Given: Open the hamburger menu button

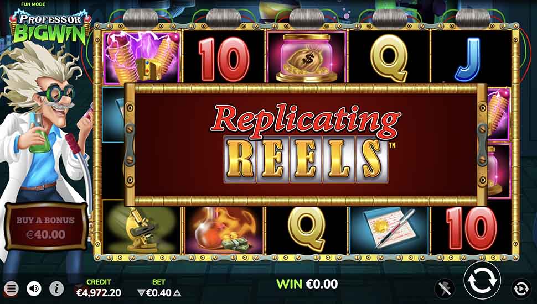Looking at the screenshot, I should tap(11, 289).
